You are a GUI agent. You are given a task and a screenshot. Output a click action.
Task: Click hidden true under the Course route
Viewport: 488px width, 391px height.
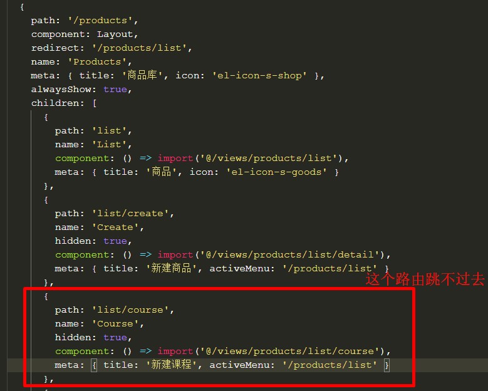coord(115,338)
